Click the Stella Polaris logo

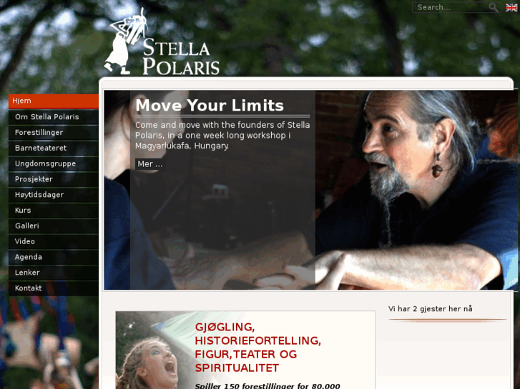click(162, 42)
